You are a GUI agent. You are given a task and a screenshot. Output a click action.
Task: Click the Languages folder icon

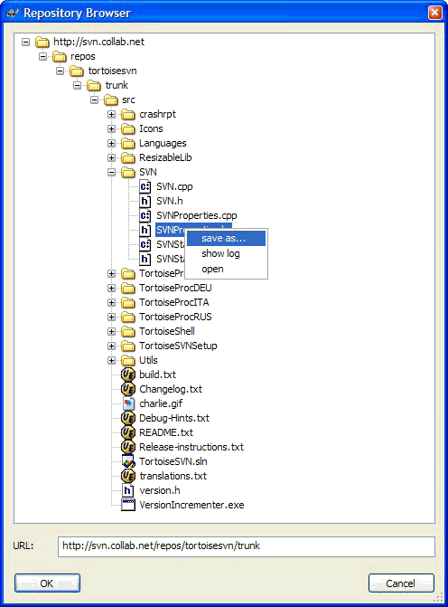128,143
